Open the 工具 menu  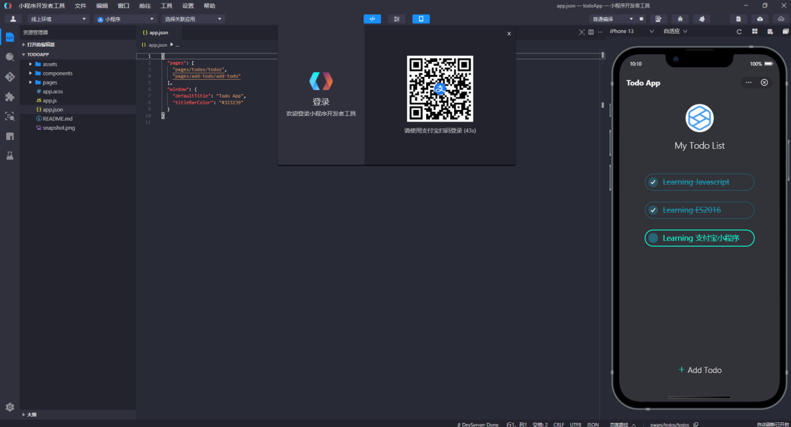pos(166,6)
